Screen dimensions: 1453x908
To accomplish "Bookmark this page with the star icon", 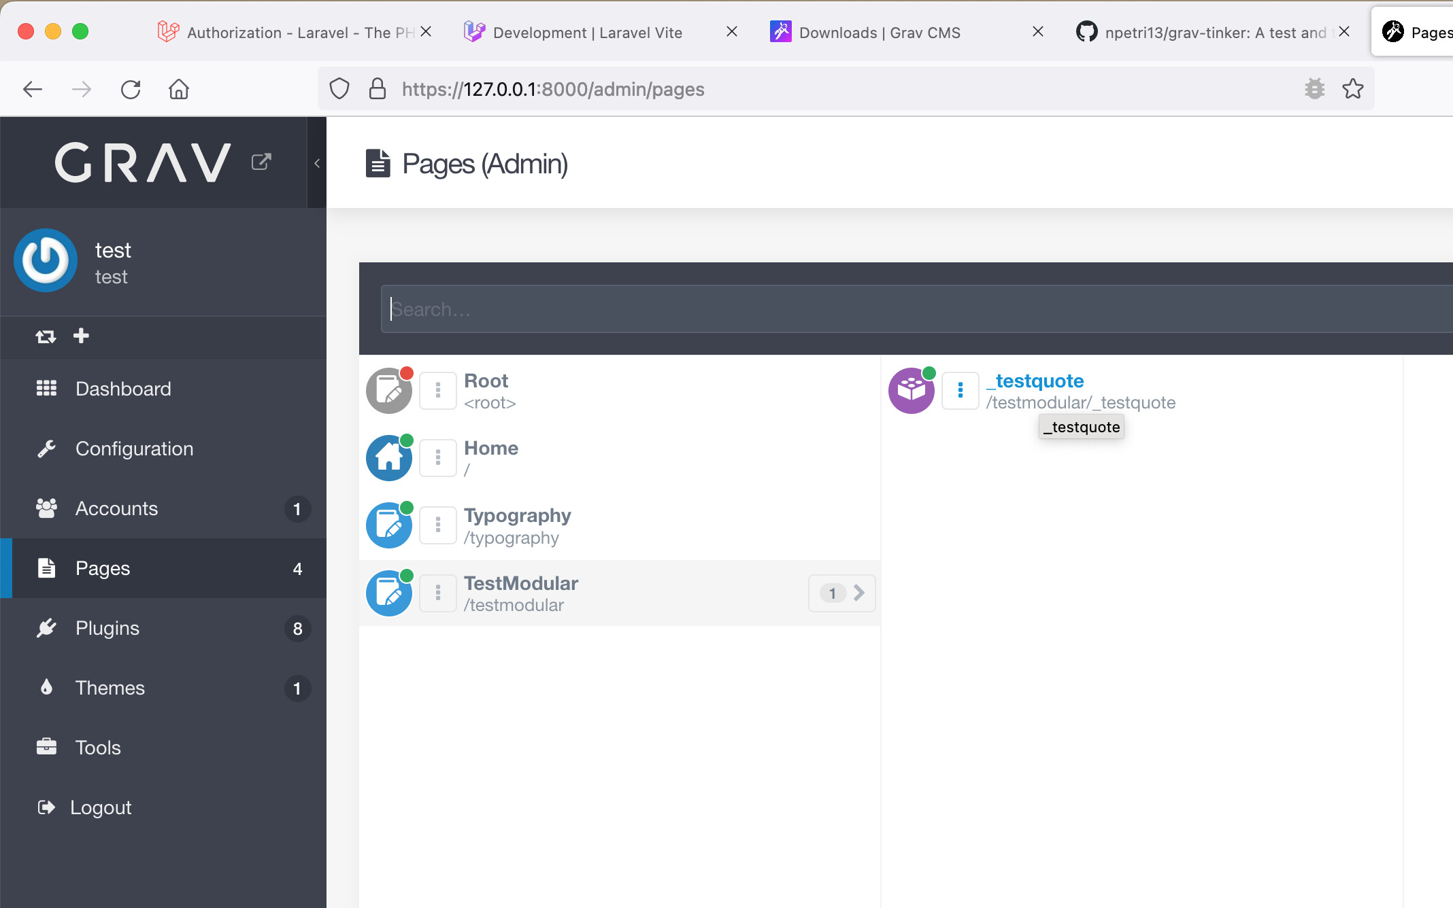I will pyautogui.click(x=1353, y=89).
